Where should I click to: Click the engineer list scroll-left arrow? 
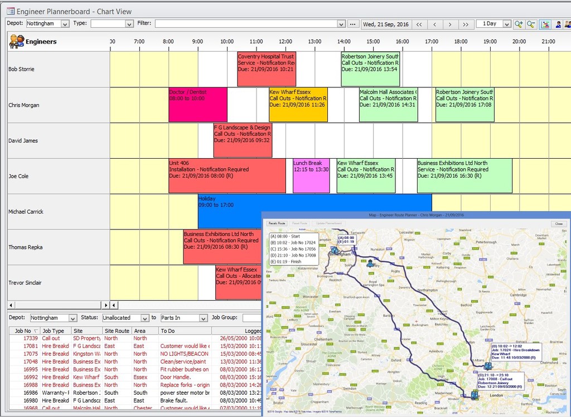[11, 305]
